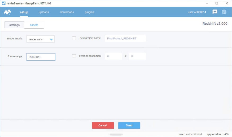Maximize the renderBeamer window
The height and width of the screenshot is (137, 232).
pyautogui.click(x=217, y=3)
